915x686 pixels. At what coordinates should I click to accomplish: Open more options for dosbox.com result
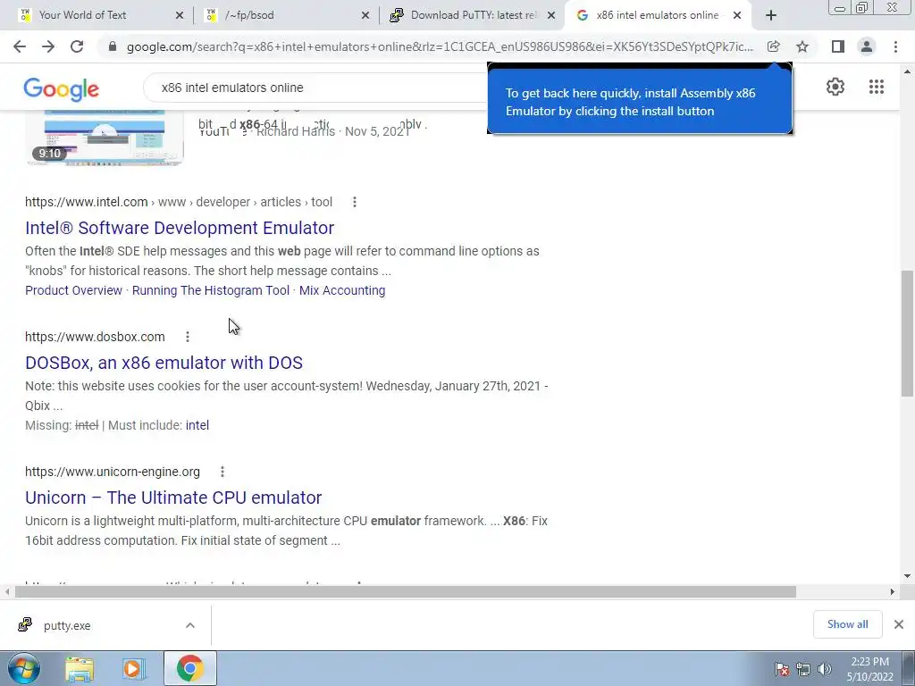click(x=188, y=337)
